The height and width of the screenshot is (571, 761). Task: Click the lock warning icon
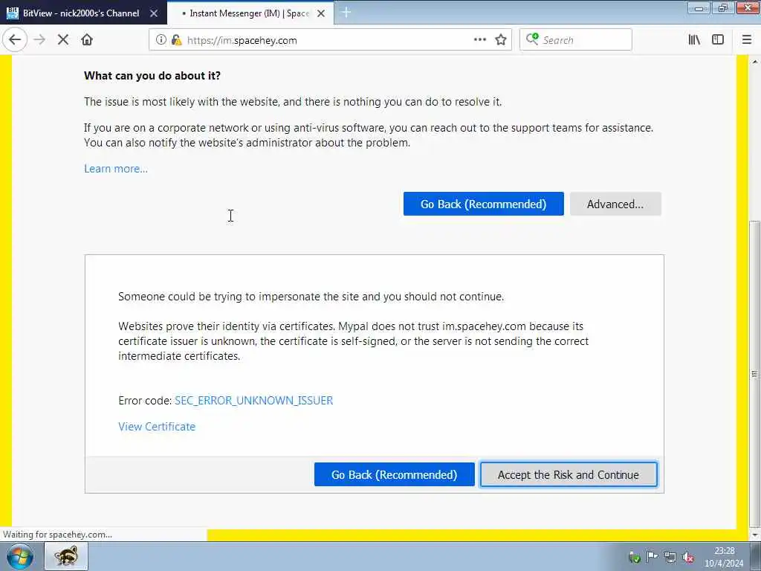pyautogui.click(x=177, y=40)
